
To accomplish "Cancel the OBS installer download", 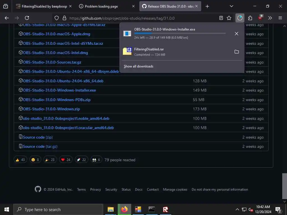I will (x=237, y=34).
